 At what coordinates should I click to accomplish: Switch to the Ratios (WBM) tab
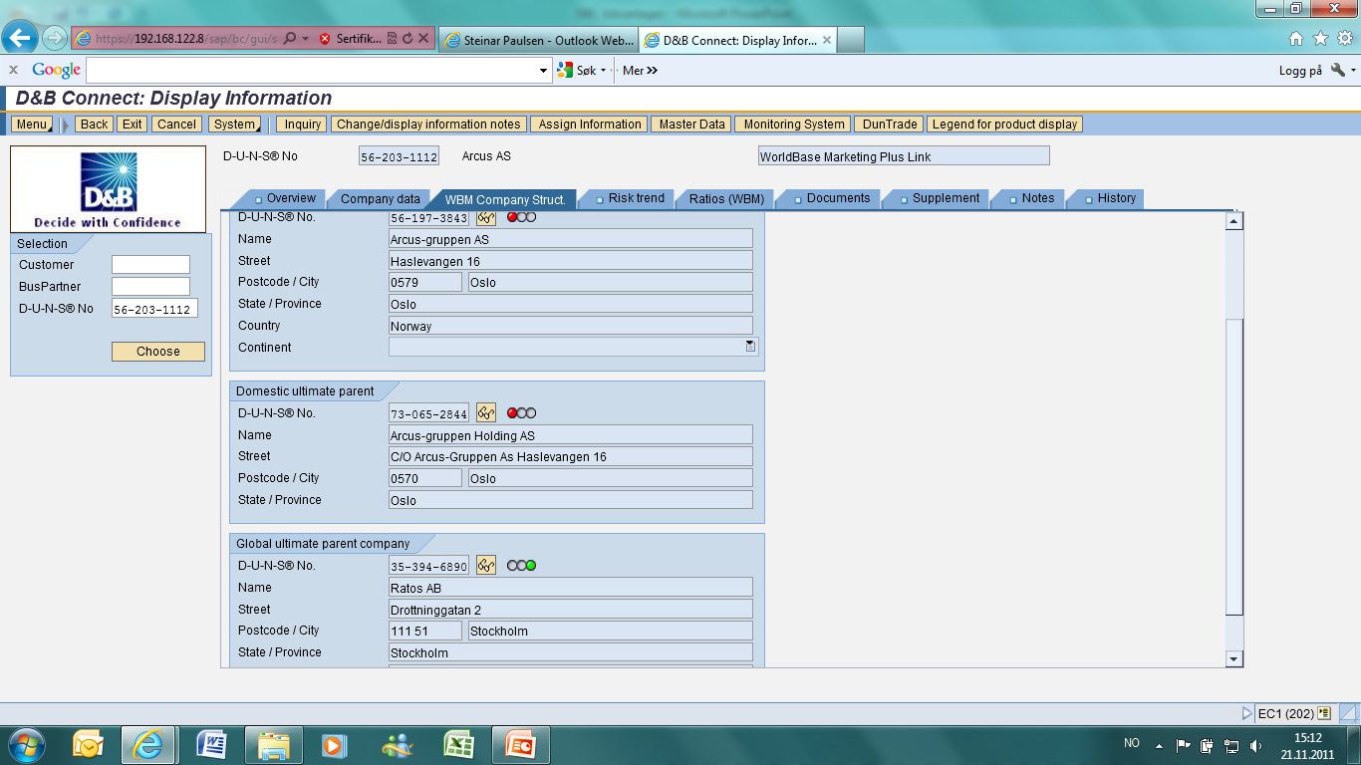point(726,199)
